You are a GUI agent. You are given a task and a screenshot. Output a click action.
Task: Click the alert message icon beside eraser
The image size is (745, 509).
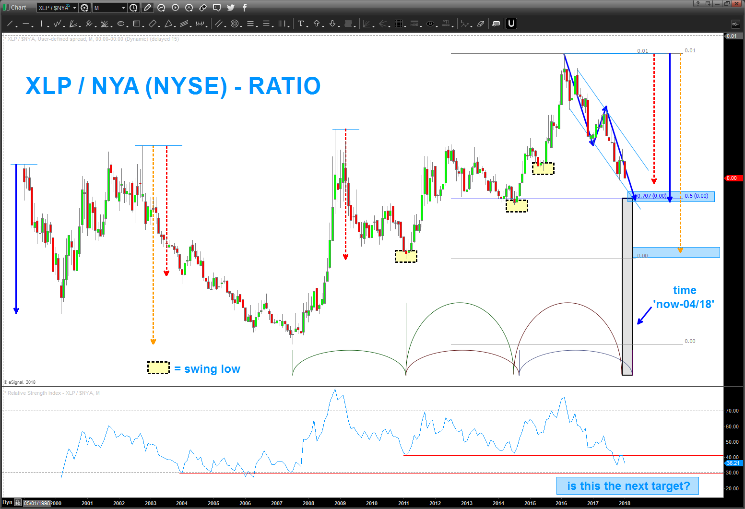[x=496, y=24]
